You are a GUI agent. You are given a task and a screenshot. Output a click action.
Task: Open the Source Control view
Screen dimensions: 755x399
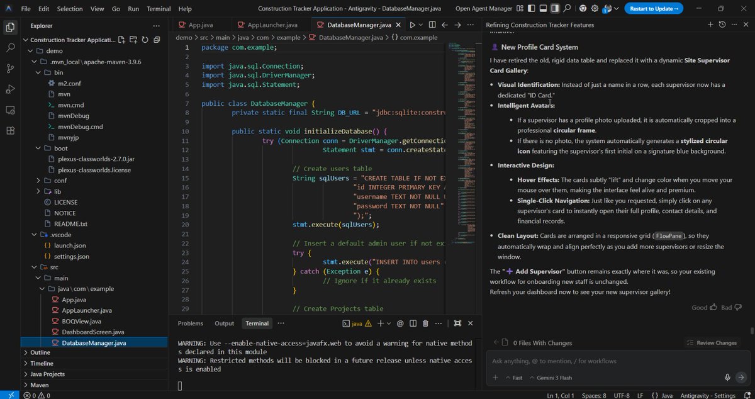(10, 68)
